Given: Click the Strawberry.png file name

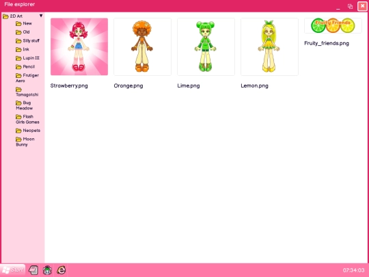Looking at the screenshot, I should 69,85.
